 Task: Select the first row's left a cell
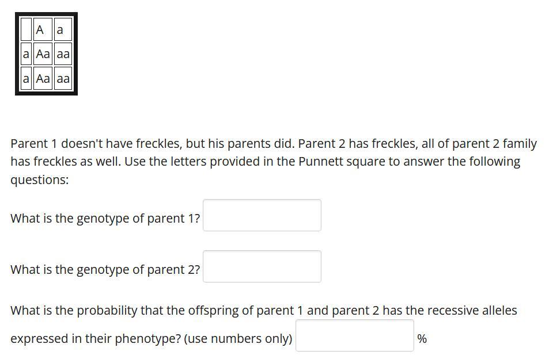point(26,54)
